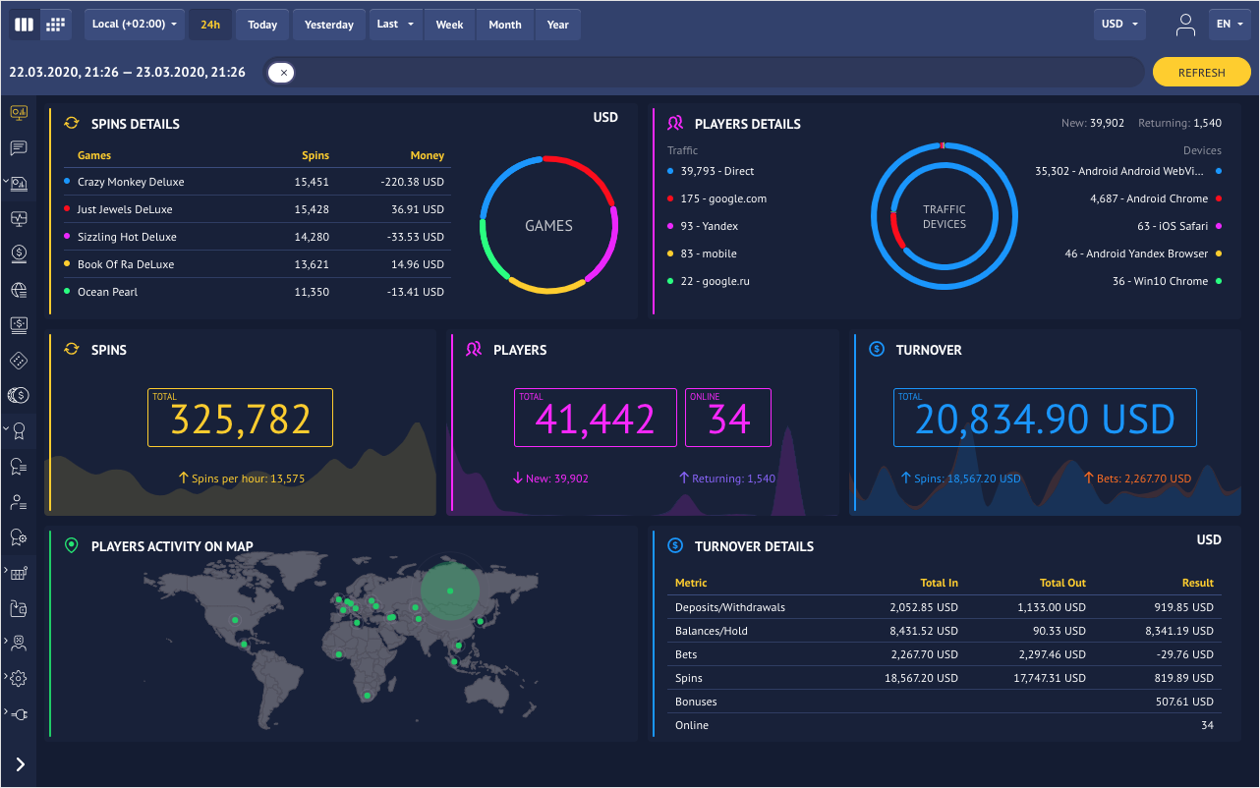This screenshot has height=788, width=1260.
Task: Open the EN language dropdown
Action: (x=1230, y=25)
